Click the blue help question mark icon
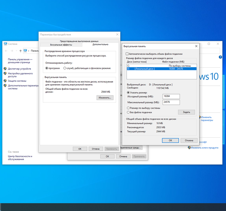The width and height of the screenshot is (226, 211). point(220,57)
